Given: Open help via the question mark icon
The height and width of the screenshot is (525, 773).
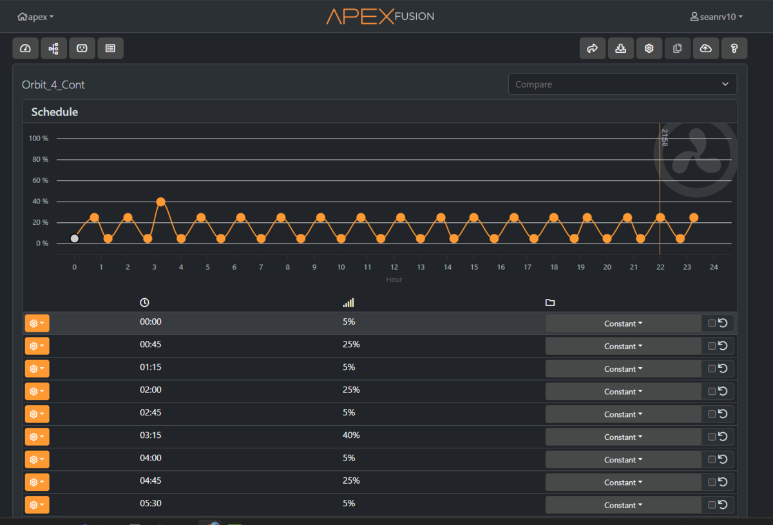Looking at the screenshot, I should (x=734, y=48).
